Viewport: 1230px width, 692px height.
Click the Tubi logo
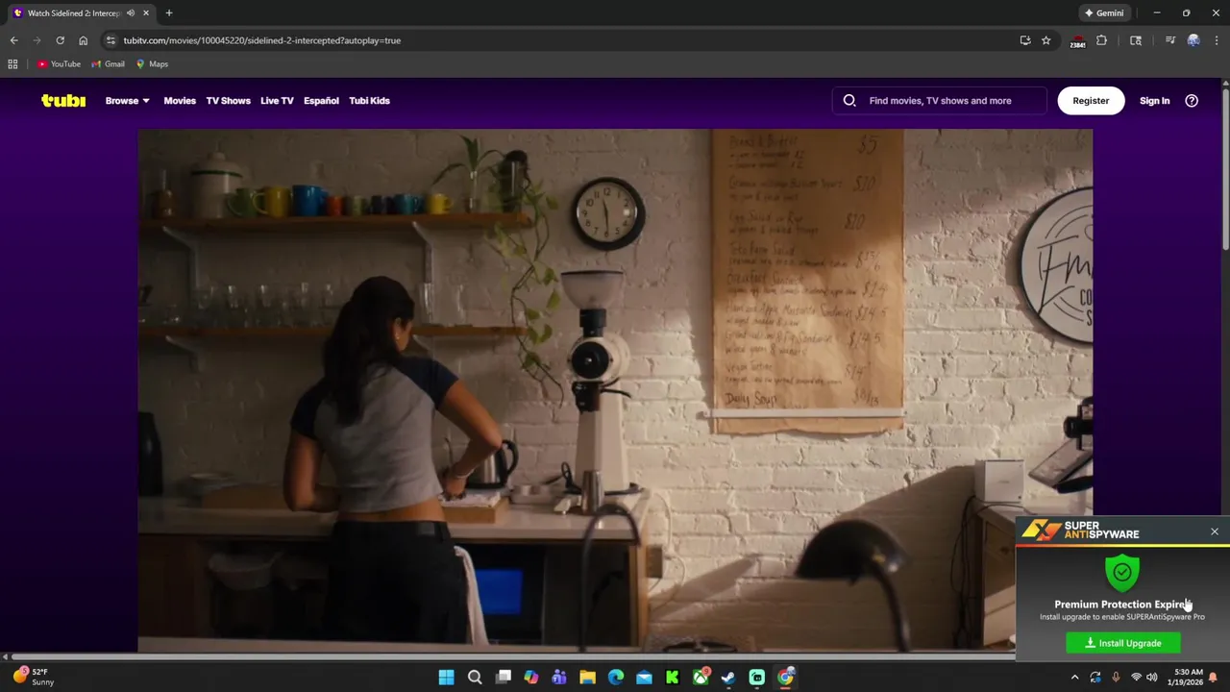click(63, 100)
